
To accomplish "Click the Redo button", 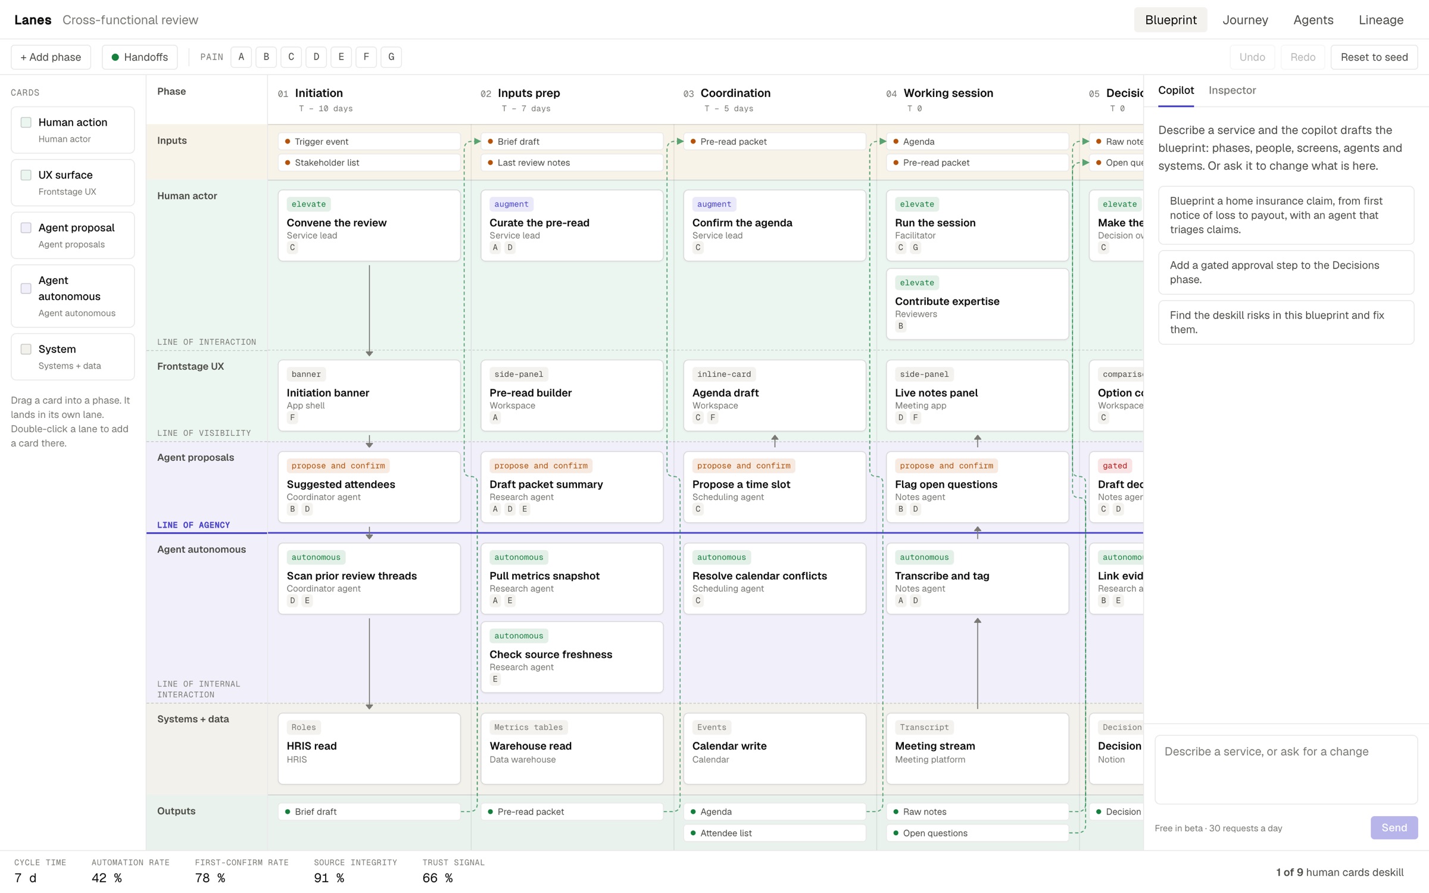I will [x=1303, y=57].
